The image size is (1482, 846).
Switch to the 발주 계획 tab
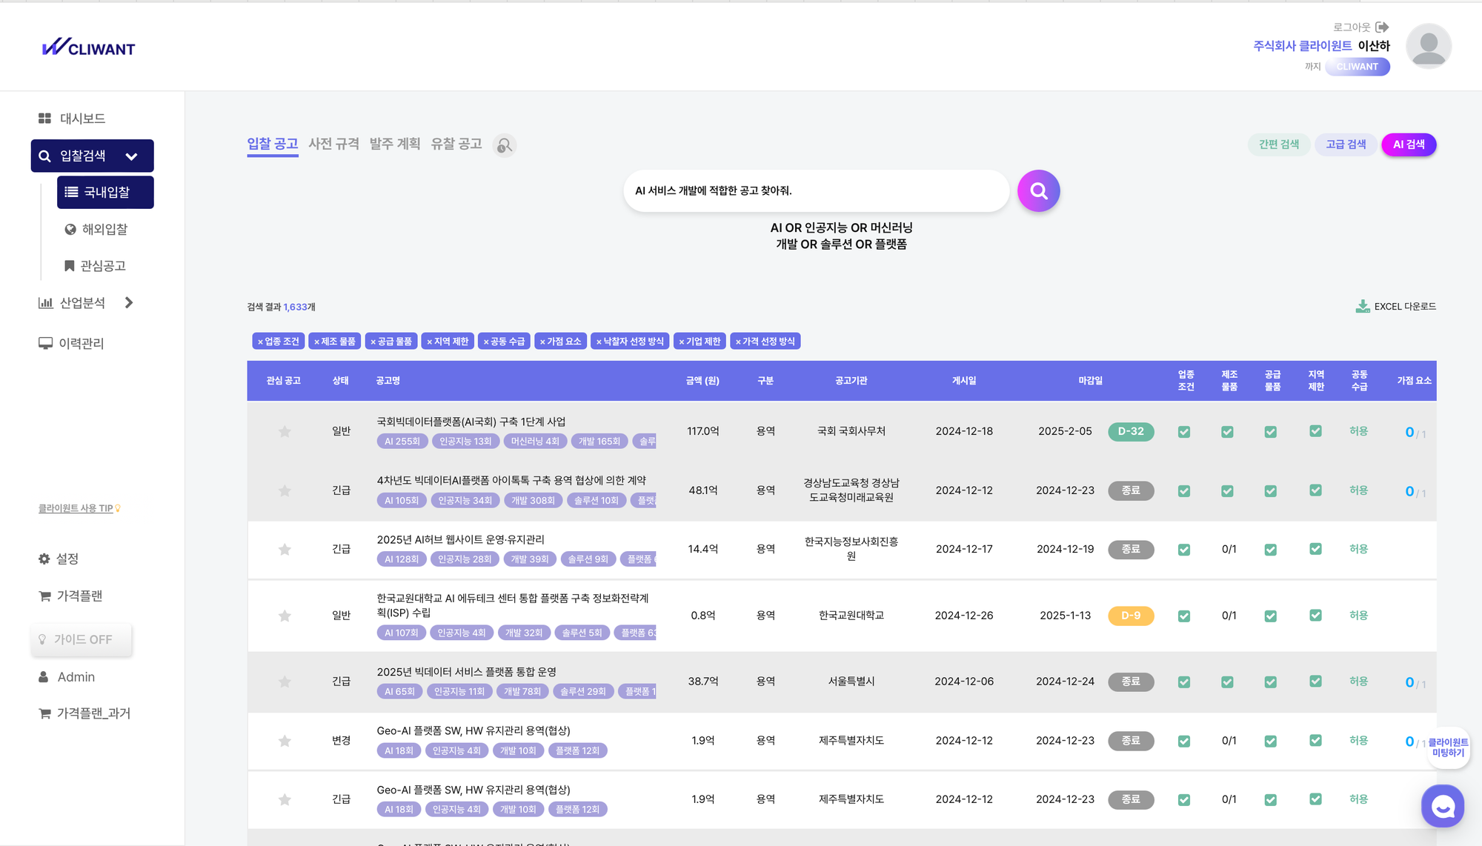395,144
